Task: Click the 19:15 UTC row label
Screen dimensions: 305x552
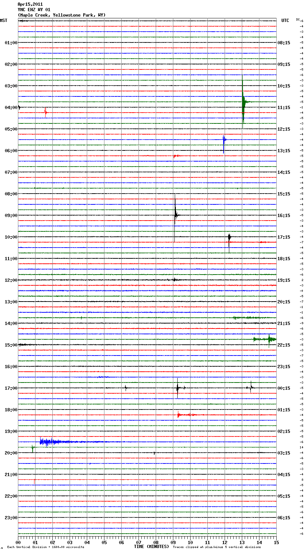Action: 284,280
